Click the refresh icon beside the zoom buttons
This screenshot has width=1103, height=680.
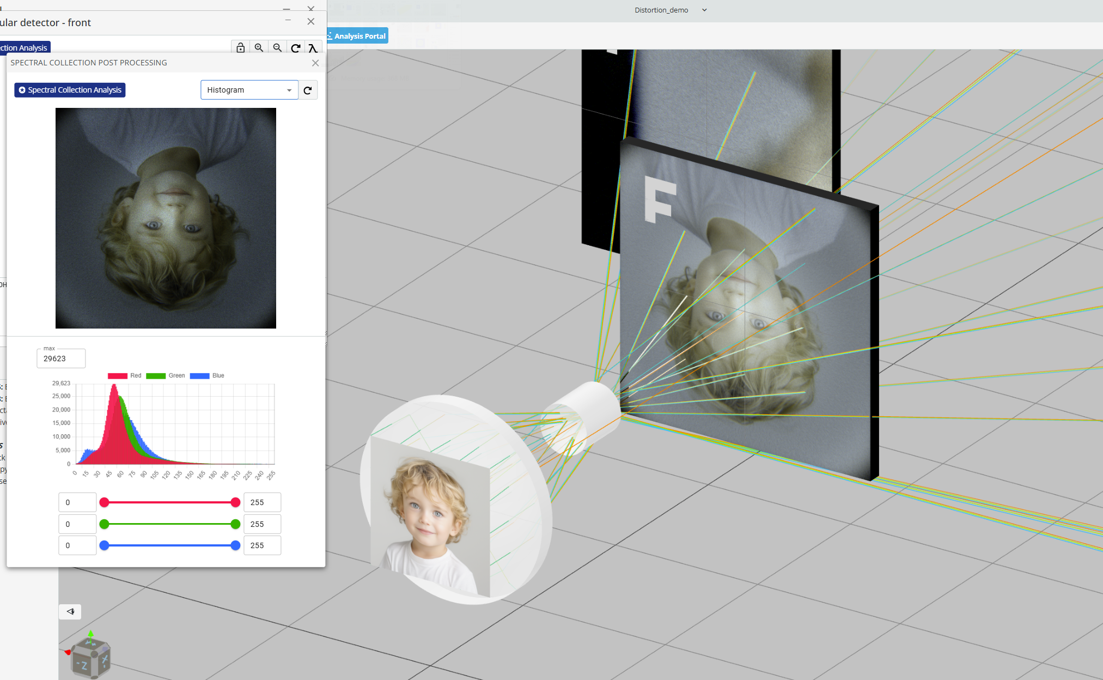[295, 48]
